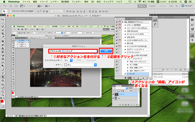Click the アクション名 text field
This screenshot has height=122, width=195.
[80, 51]
